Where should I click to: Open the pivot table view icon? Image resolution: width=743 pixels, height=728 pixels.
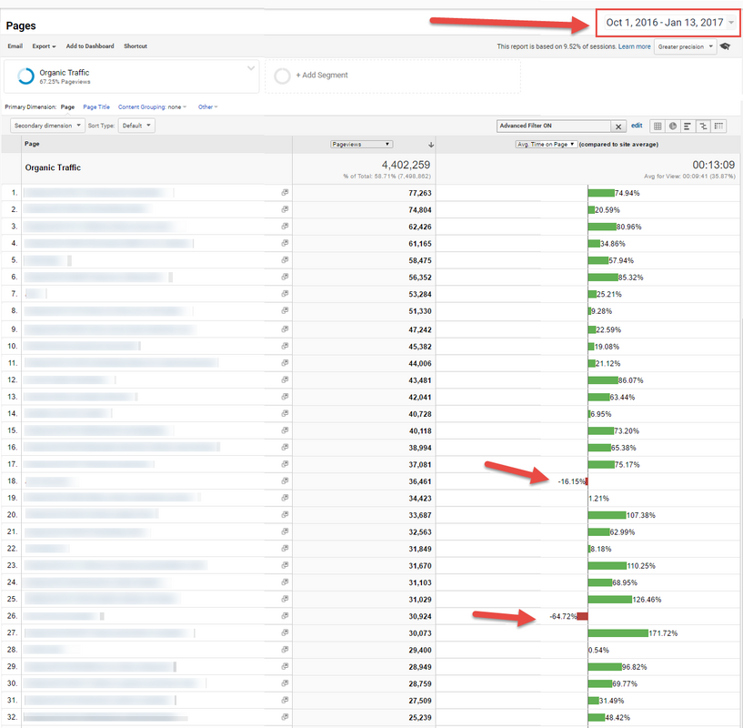pyautogui.click(x=718, y=126)
